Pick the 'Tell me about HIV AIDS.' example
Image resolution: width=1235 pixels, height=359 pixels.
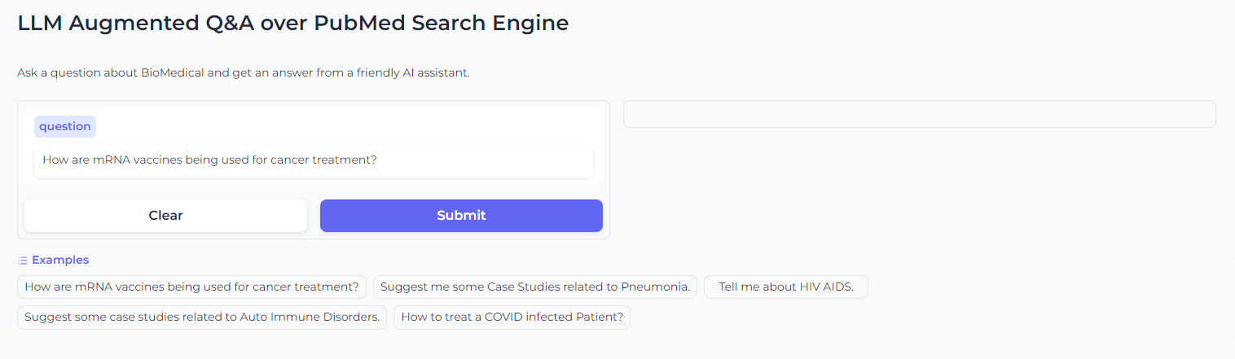(786, 287)
